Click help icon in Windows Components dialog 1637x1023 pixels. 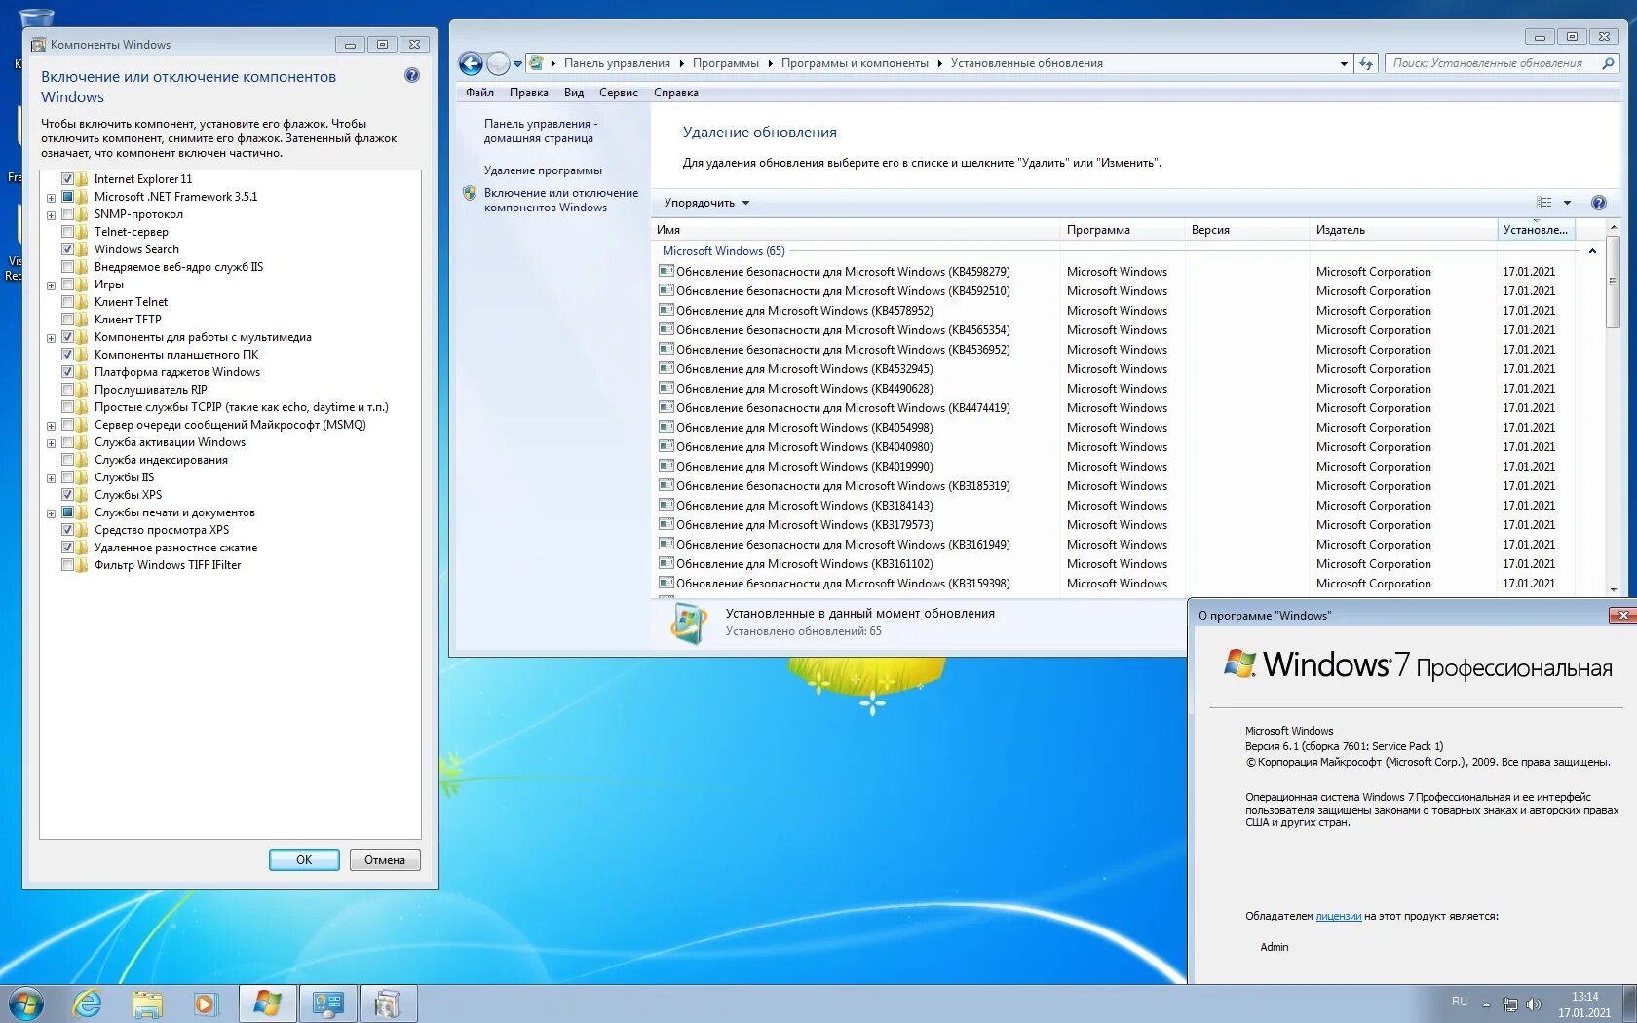pos(412,75)
